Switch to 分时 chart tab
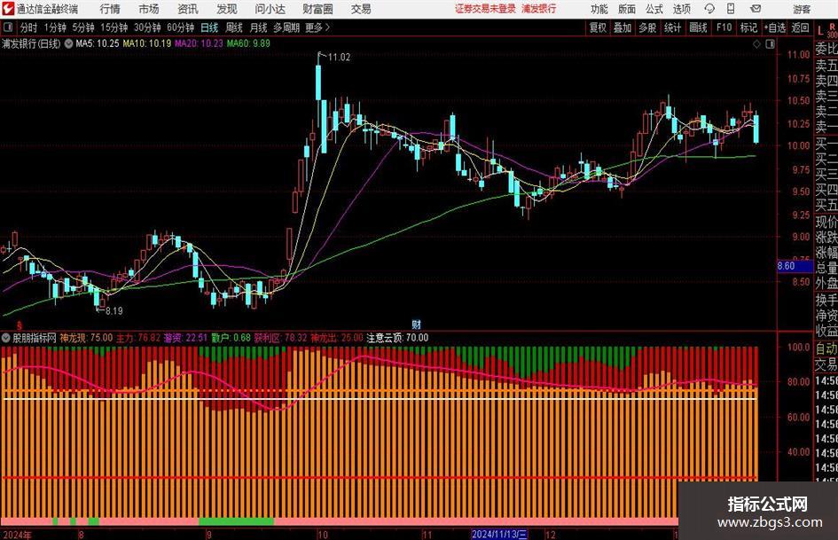This screenshot has height=540, width=838. pyautogui.click(x=28, y=27)
